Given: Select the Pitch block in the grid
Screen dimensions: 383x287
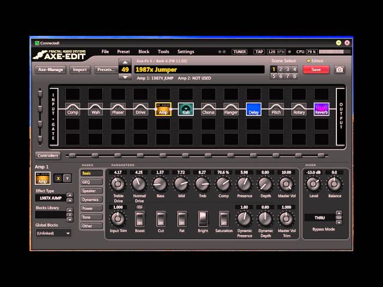Looking at the screenshot, I should 276,109.
